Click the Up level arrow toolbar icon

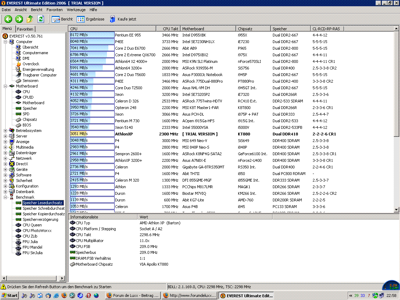(x=30, y=19)
